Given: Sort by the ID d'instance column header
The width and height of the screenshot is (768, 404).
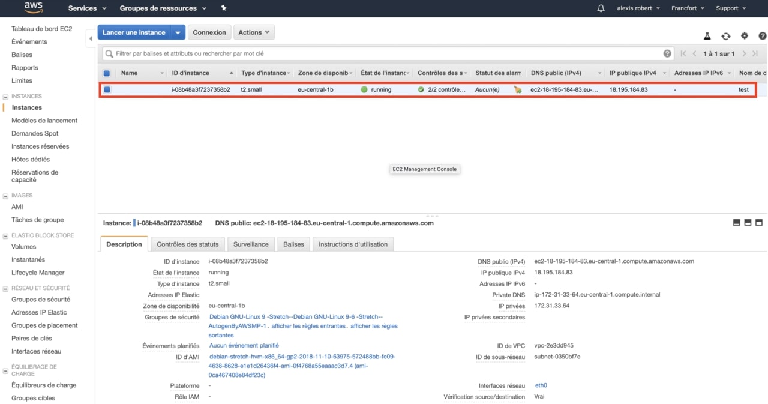Looking at the screenshot, I should tap(191, 73).
